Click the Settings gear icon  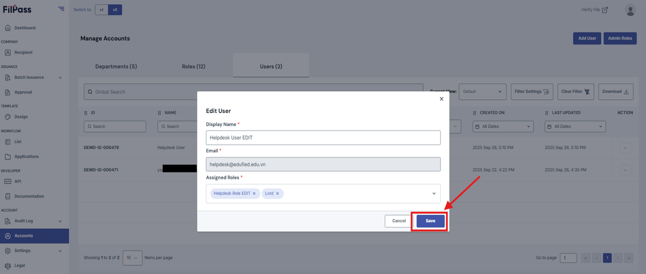(x=8, y=251)
